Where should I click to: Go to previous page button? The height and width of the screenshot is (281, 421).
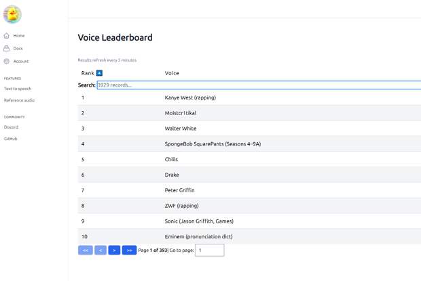coord(100,251)
